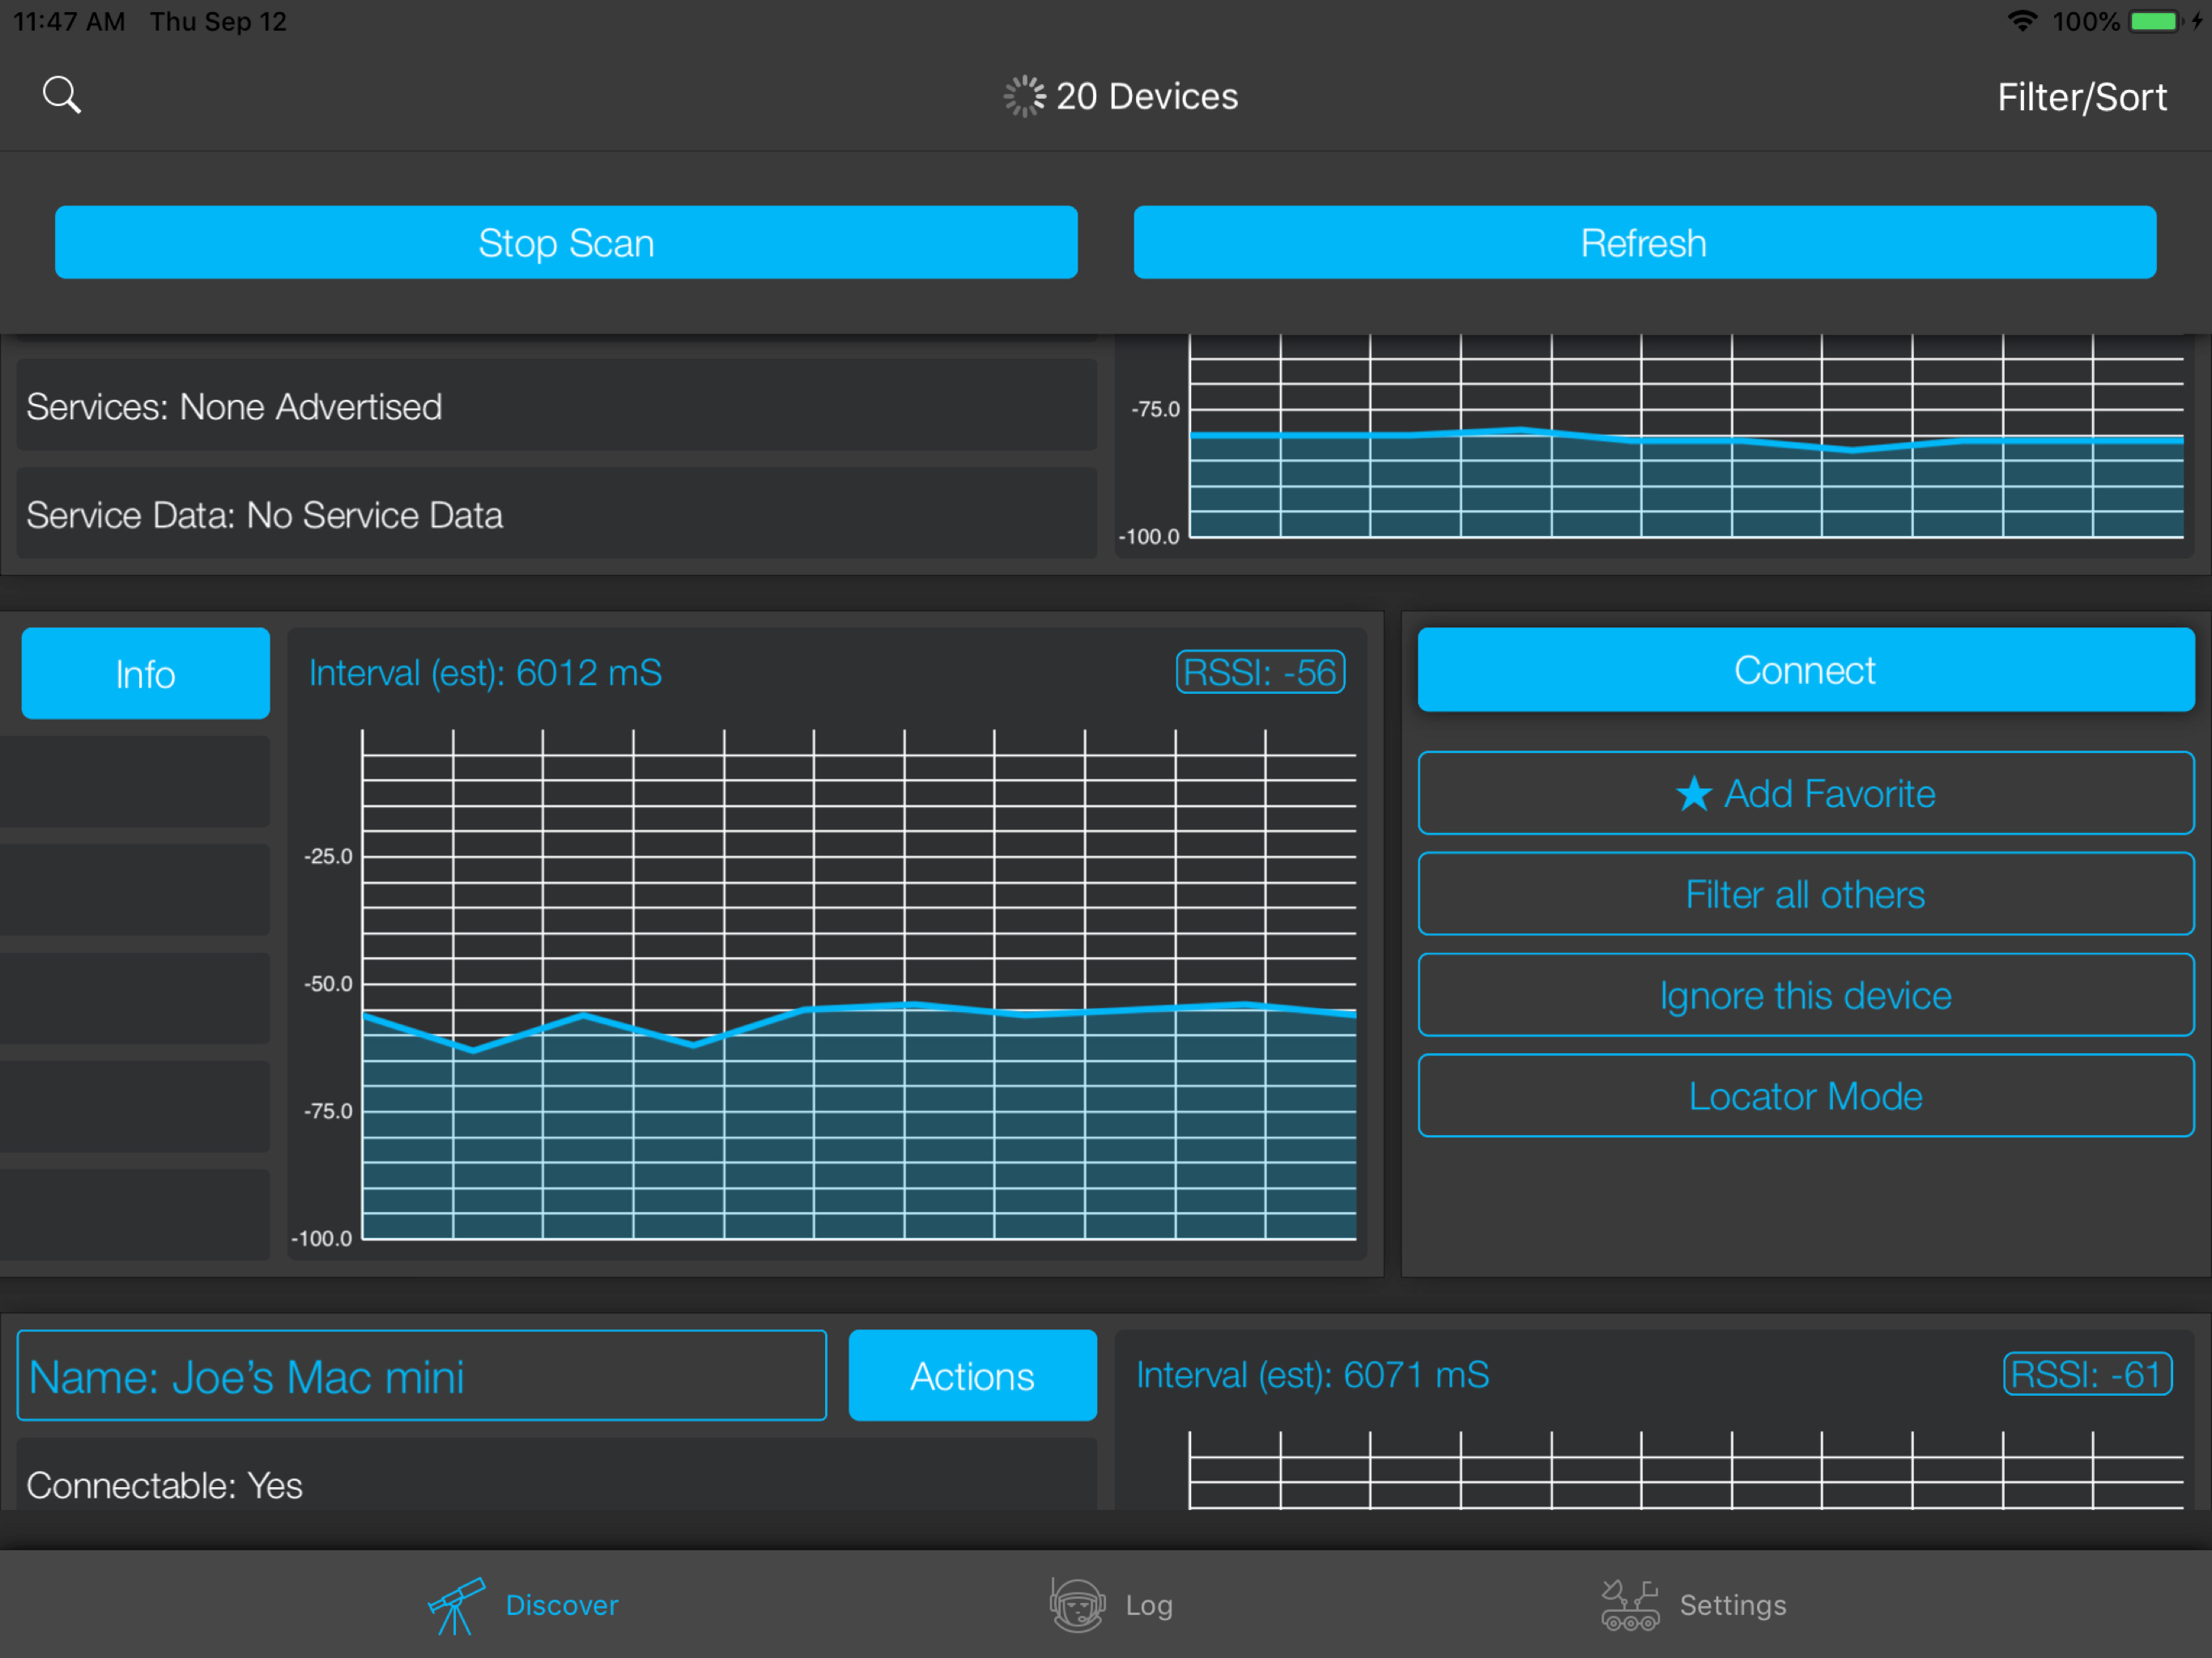Stop the device scan
This screenshot has height=1658, width=2212.
pyautogui.click(x=566, y=243)
